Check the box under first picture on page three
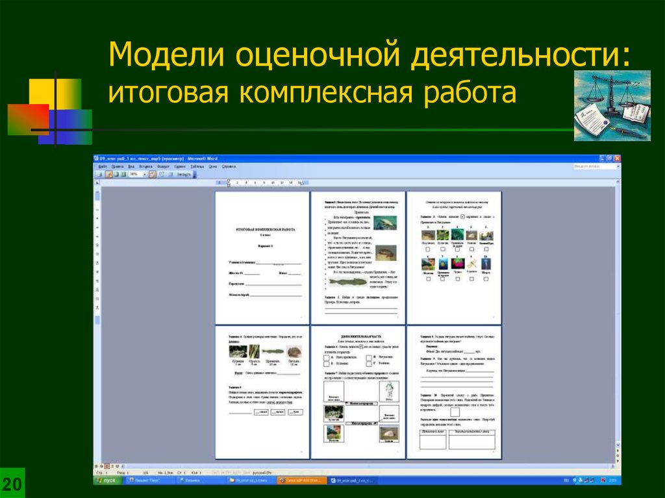 coord(428,250)
